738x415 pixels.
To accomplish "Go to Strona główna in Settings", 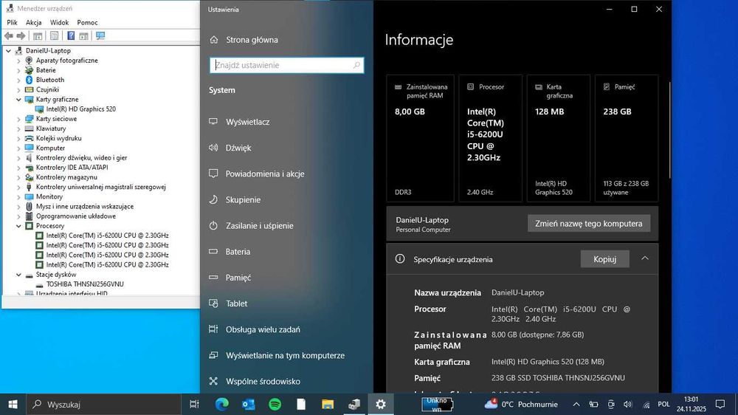I will [x=252, y=40].
